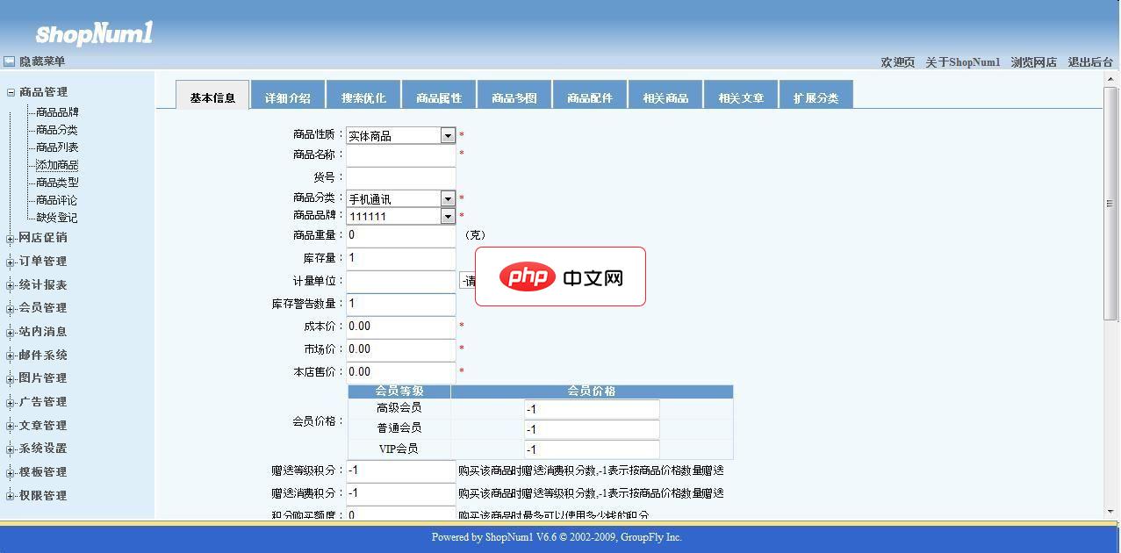Switch to the 详细介绍 tab
1121x553 pixels.
[288, 95]
